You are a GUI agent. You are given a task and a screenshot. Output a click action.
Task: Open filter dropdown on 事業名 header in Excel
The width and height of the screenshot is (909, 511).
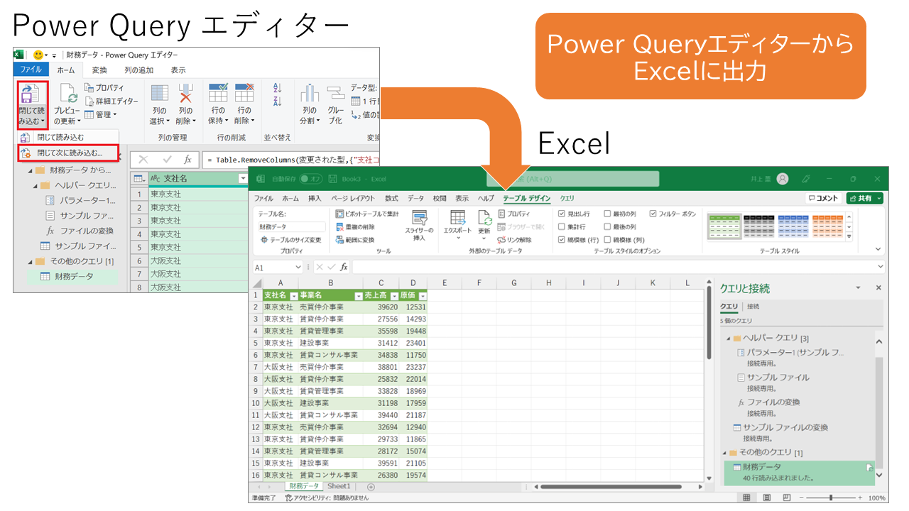(358, 295)
